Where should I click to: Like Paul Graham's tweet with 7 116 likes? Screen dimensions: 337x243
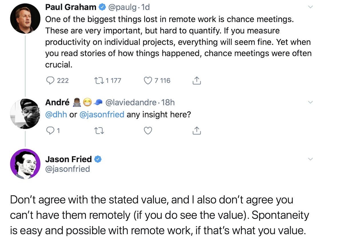tap(148, 80)
